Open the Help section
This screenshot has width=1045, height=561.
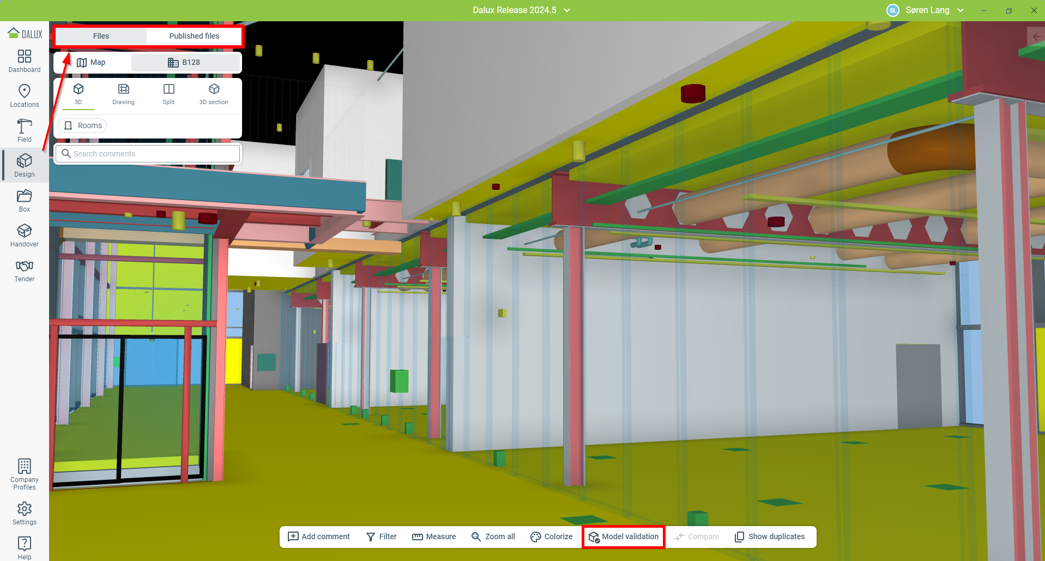[25, 547]
